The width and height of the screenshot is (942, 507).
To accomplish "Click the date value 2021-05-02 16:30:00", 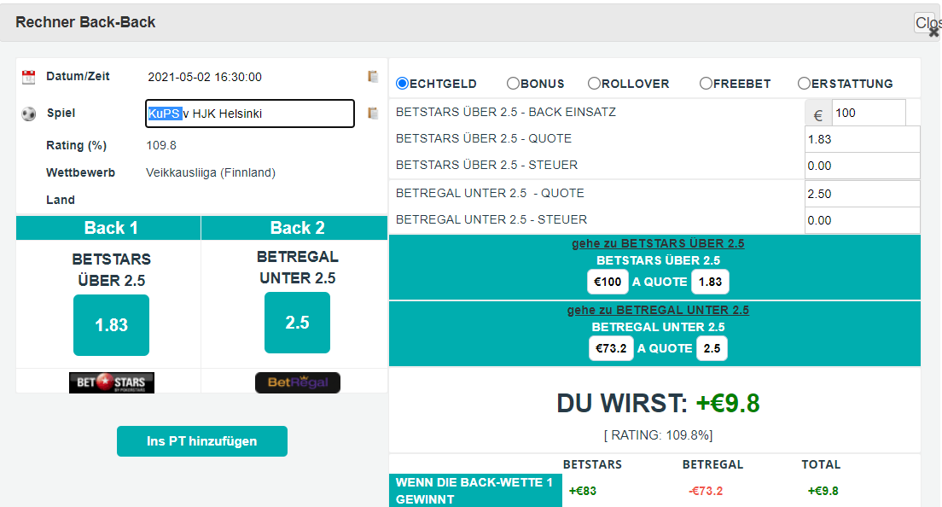I will [x=205, y=77].
